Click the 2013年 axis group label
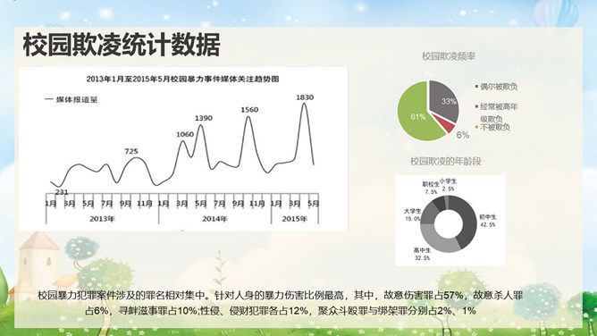597x336 pixels. (x=102, y=219)
